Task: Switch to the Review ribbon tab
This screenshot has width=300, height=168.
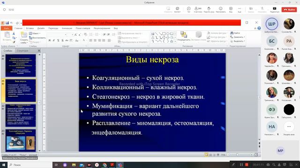Action: (102, 28)
